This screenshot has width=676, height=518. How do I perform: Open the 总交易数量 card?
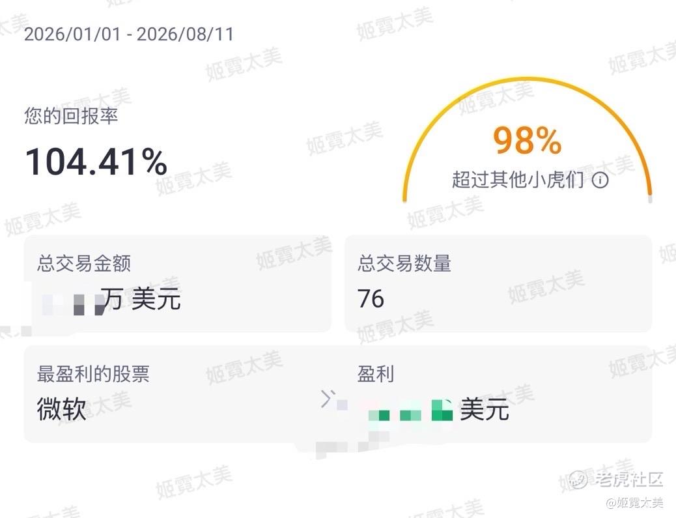(498, 283)
